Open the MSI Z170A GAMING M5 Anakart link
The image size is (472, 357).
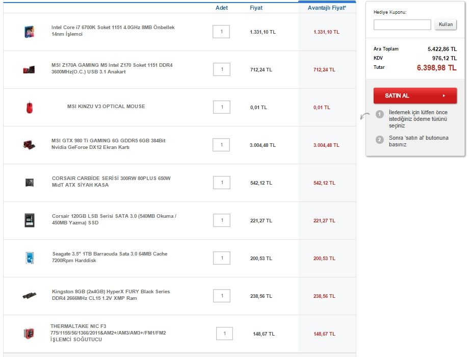pyautogui.click(x=112, y=68)
